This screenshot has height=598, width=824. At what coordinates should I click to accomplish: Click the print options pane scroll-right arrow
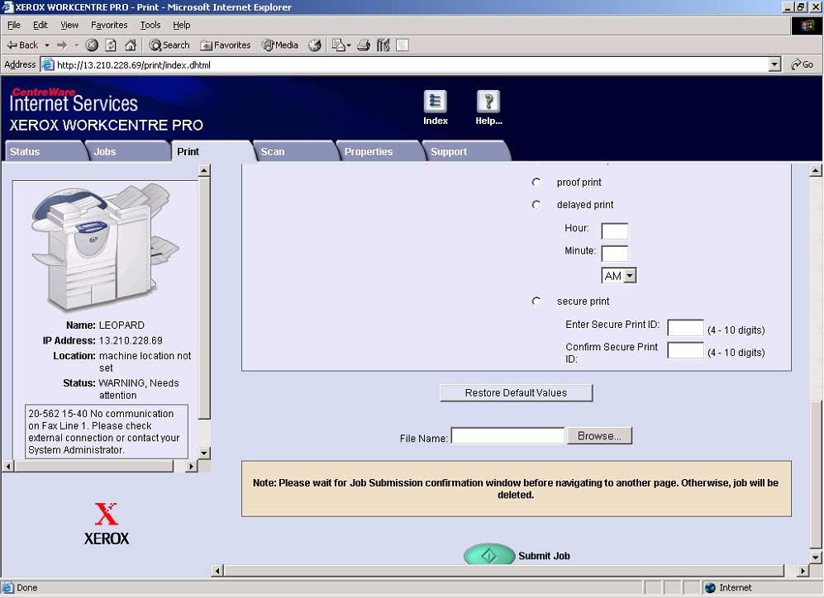[803, 571]
